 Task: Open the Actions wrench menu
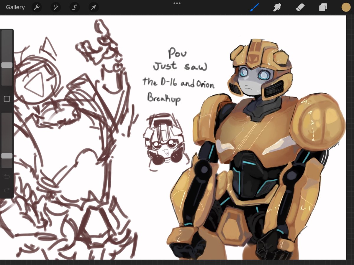point(37,7)
